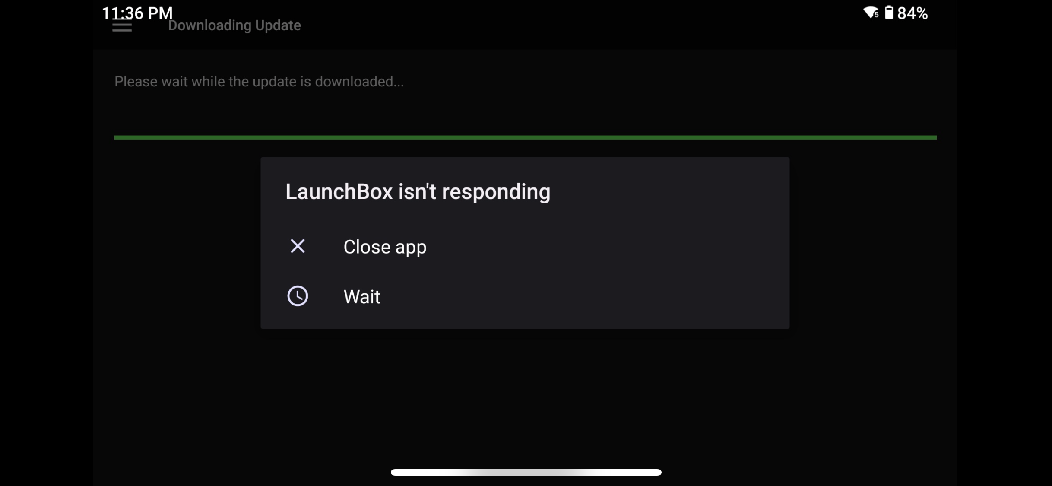Image resolution: width=1052 pixels, height=486 pixels.
Task: Tap empty space right of Close app
Action: click(x=605, y=247)
